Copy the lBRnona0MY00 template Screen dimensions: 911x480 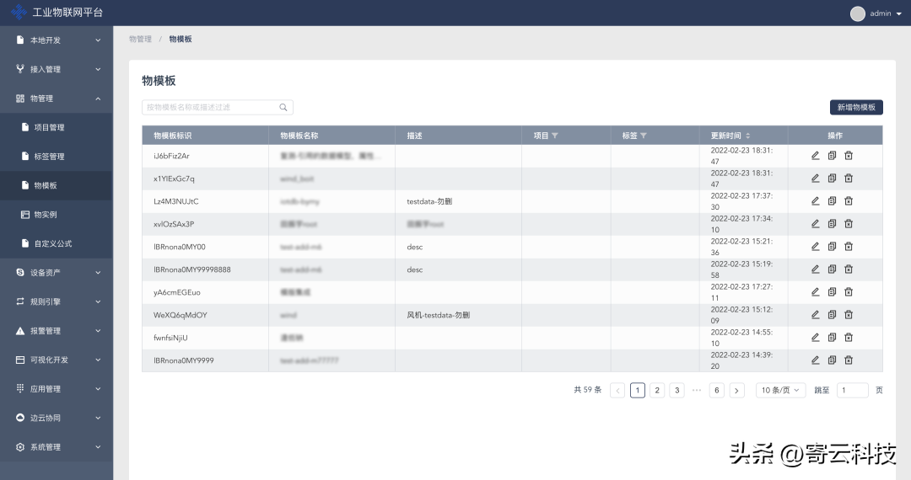(832, 247)
